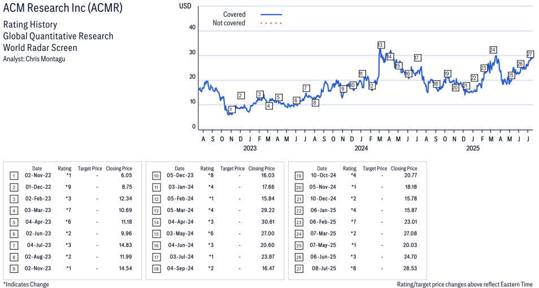Click the red dotted Not covered legend line
Image resolution: width=539 pixels, height=288 pixels.
(271, 23)
